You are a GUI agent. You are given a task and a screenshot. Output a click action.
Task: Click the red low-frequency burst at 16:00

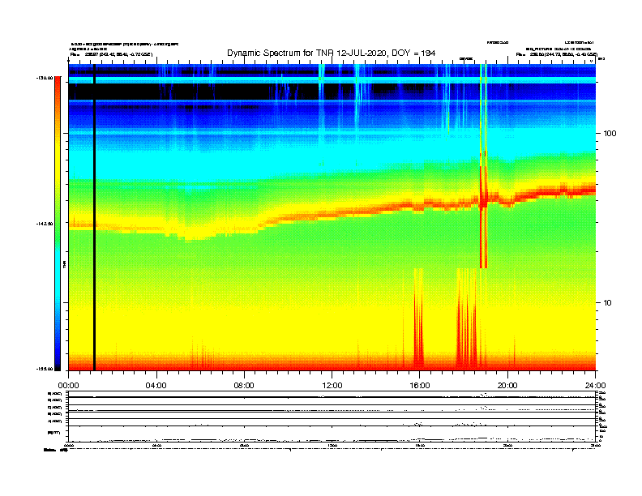coord(418,319)
